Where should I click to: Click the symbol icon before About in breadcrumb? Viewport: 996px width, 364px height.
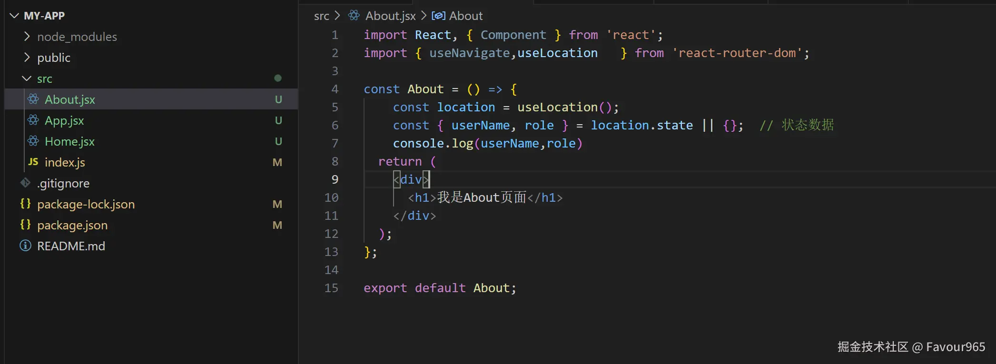coord(438,16)
